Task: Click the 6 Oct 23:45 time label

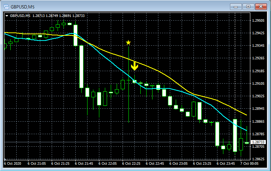Action: (x=226, y=164)
